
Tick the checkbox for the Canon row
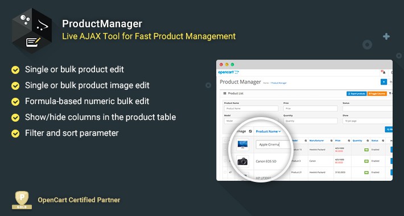[x=225, y=161]
